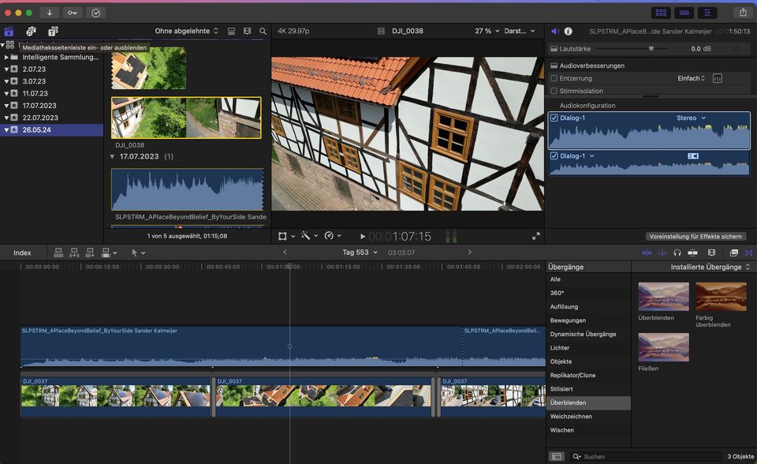Open the select tool arrow dropdown
Viewport: 757px width, 464px height.
(138, 253)
